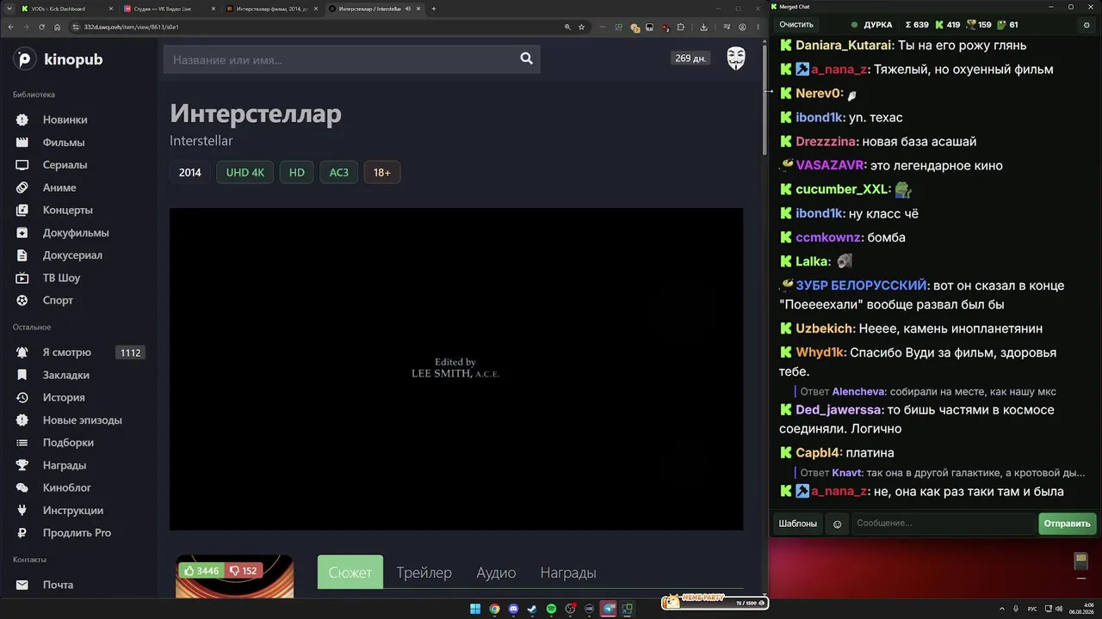The image size is (1102, 619).
Task: Reload the browser page
Action: 41,27
